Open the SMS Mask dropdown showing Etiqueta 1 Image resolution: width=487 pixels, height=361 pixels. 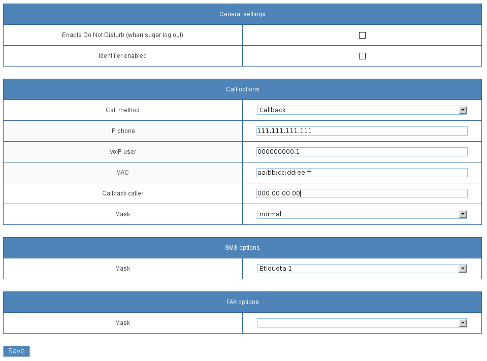point(362,269)
